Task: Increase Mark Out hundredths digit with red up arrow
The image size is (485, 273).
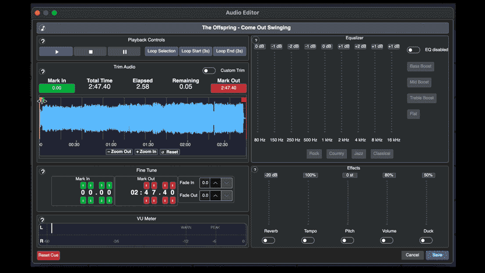Action: (x=173, y=185)
